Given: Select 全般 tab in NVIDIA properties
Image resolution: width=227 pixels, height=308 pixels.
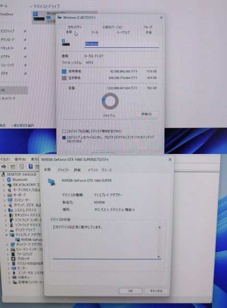Looking at the screenshot, I should [47, 169].
